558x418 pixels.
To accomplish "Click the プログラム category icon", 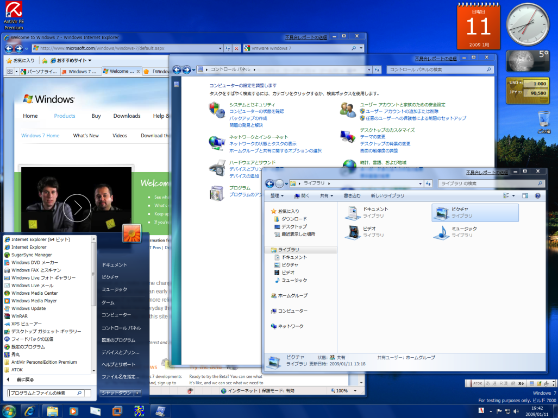I will point(217,193).
